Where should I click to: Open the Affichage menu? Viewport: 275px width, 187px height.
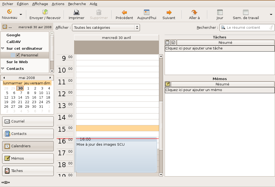point(40,4)
